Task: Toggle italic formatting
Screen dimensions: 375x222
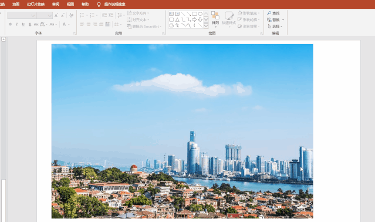Action: click(17, 24)
